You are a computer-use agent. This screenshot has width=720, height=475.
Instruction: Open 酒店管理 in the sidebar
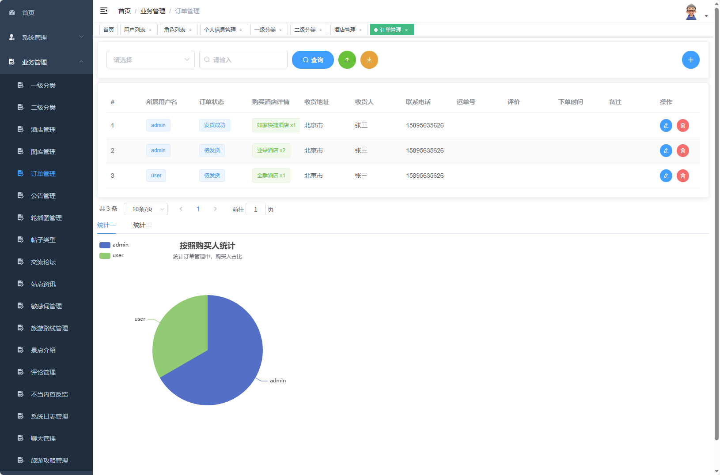[43, 129]
